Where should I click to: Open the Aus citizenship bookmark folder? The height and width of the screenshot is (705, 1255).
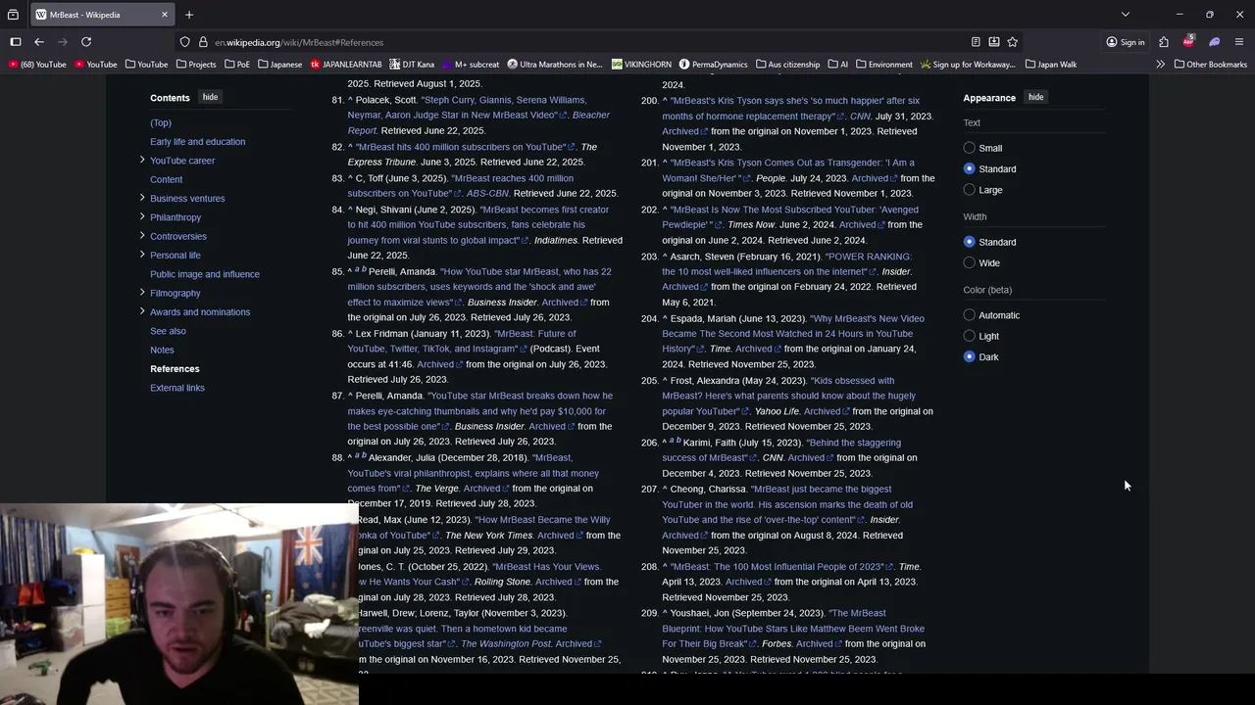click(787, 65)
